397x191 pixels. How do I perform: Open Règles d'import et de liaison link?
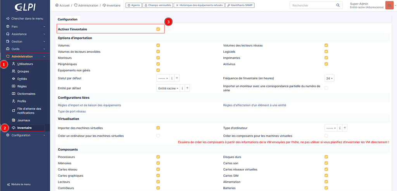click(x=90, y=105)
